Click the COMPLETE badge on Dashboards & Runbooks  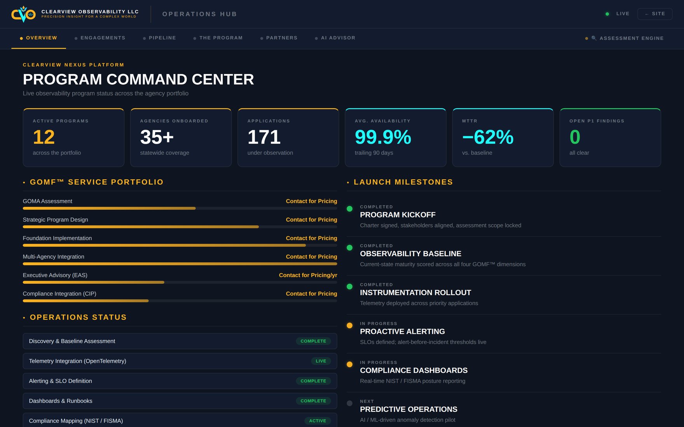[x=313, y=401]
